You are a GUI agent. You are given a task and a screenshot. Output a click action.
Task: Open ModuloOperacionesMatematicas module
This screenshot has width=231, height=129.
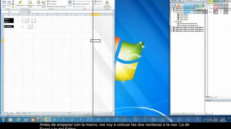coord(188,25)
